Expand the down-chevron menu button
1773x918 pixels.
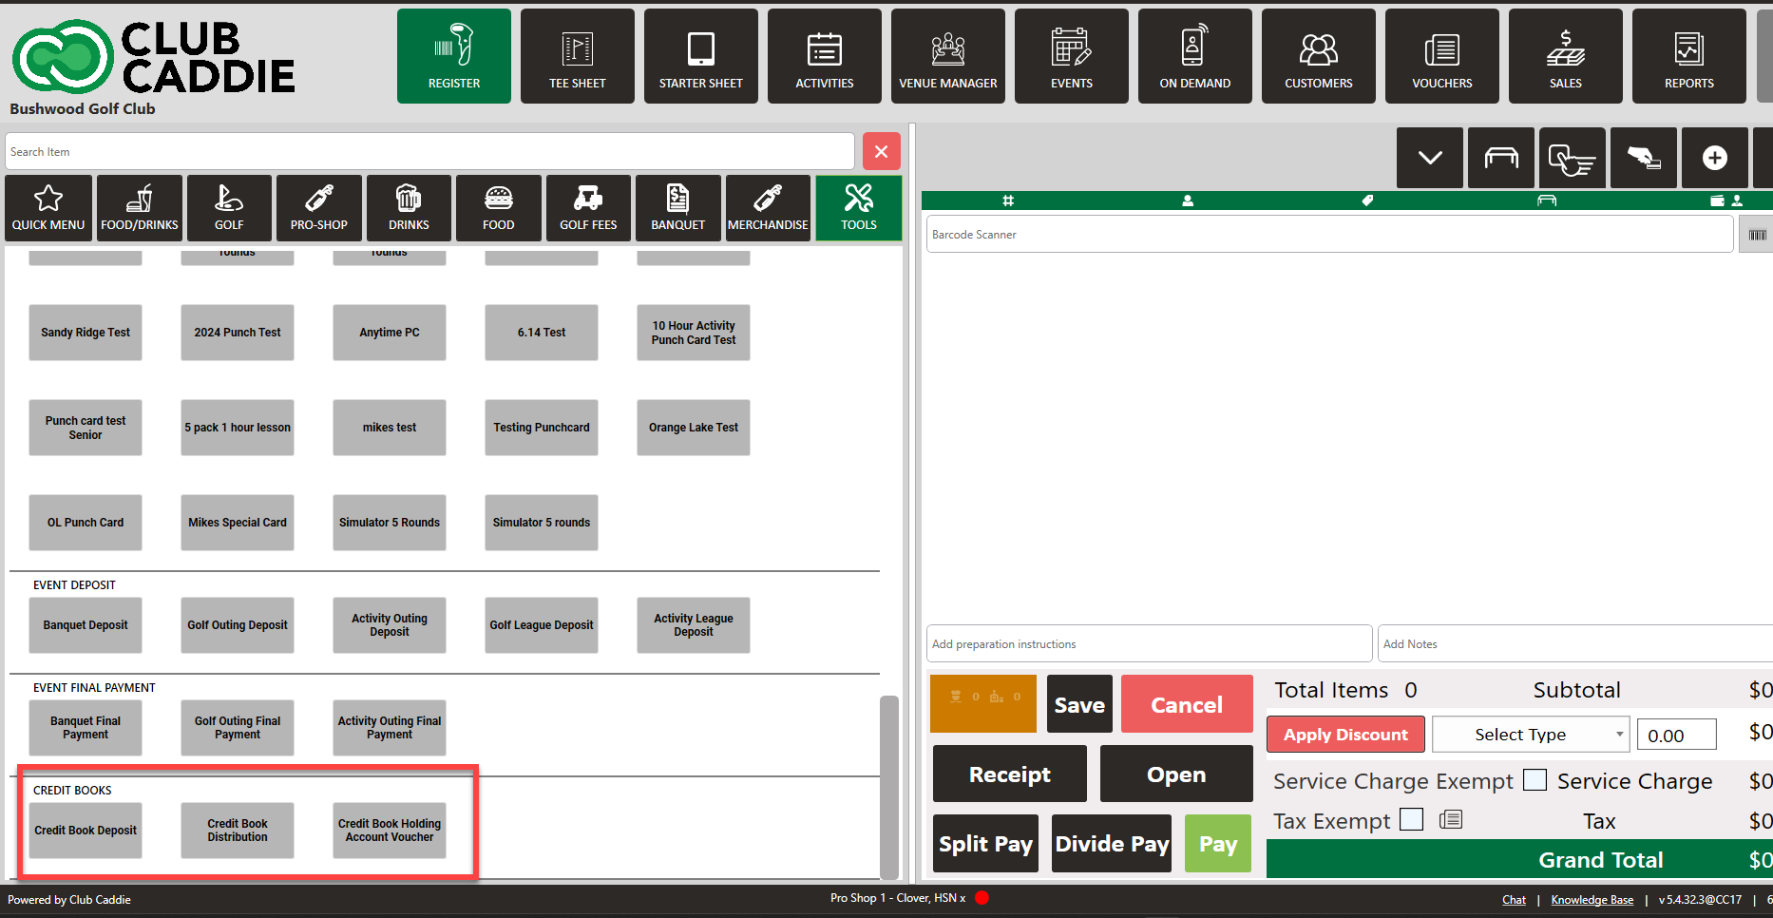click(x=1429, y=158)
